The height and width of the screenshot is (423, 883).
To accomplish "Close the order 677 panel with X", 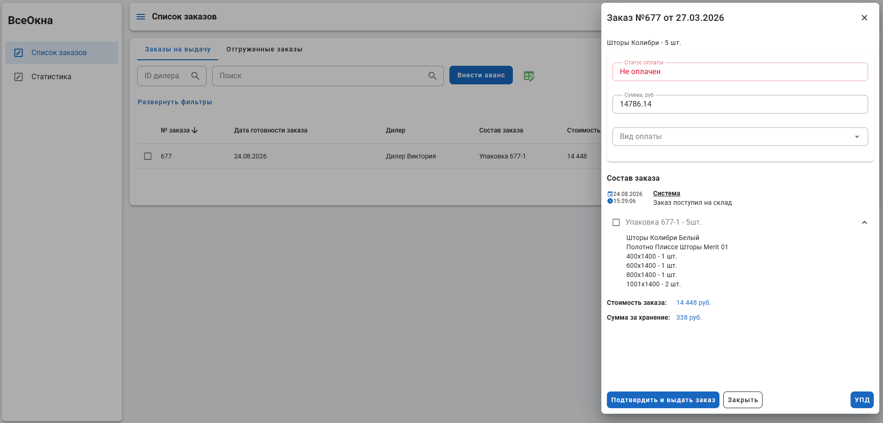I will (864, 18).
